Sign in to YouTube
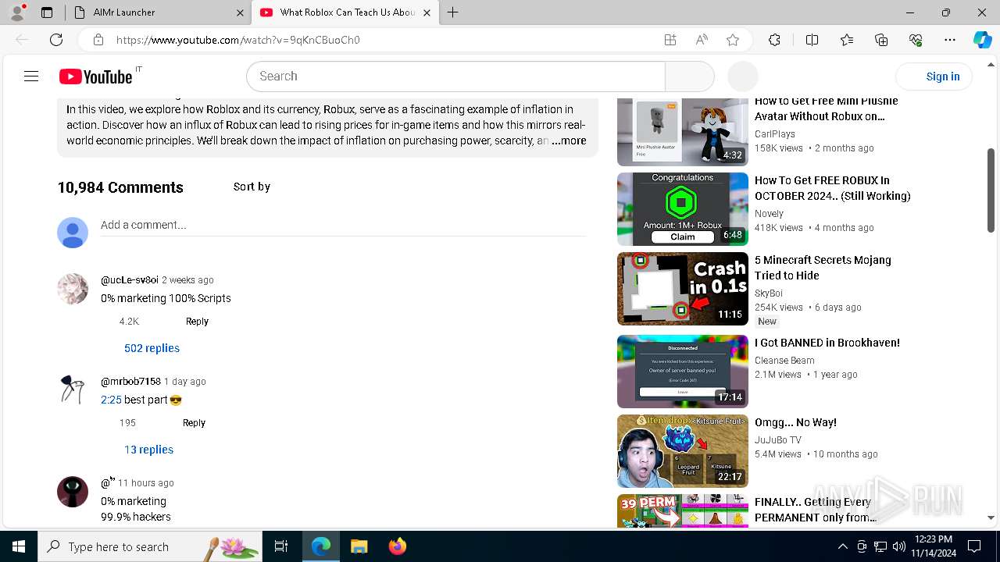 934,76
